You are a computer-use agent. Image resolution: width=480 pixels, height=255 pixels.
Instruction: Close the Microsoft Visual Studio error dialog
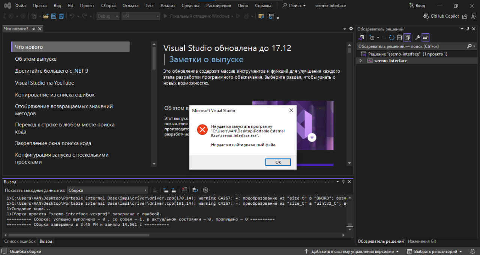291,111
